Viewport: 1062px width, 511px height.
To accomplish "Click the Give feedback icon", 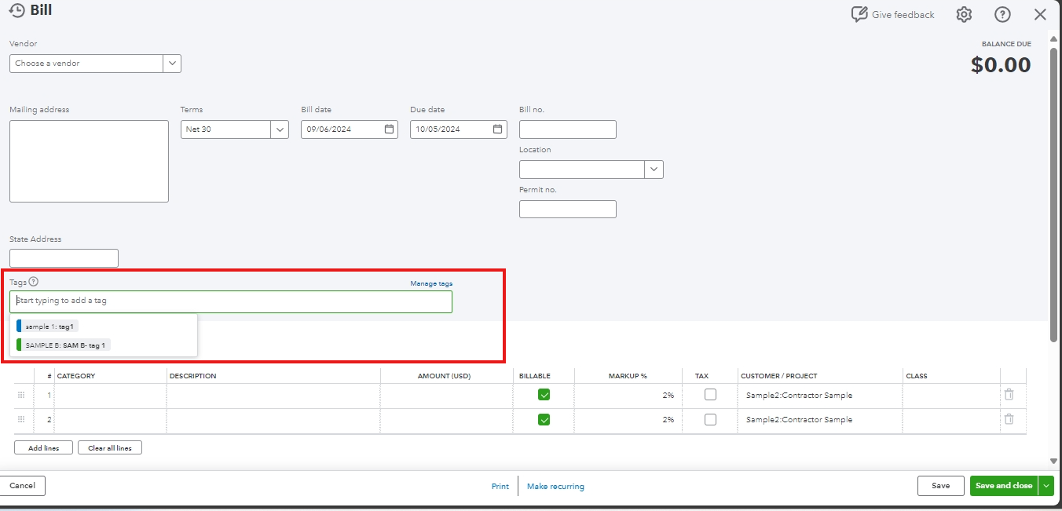I will point(859,13).
